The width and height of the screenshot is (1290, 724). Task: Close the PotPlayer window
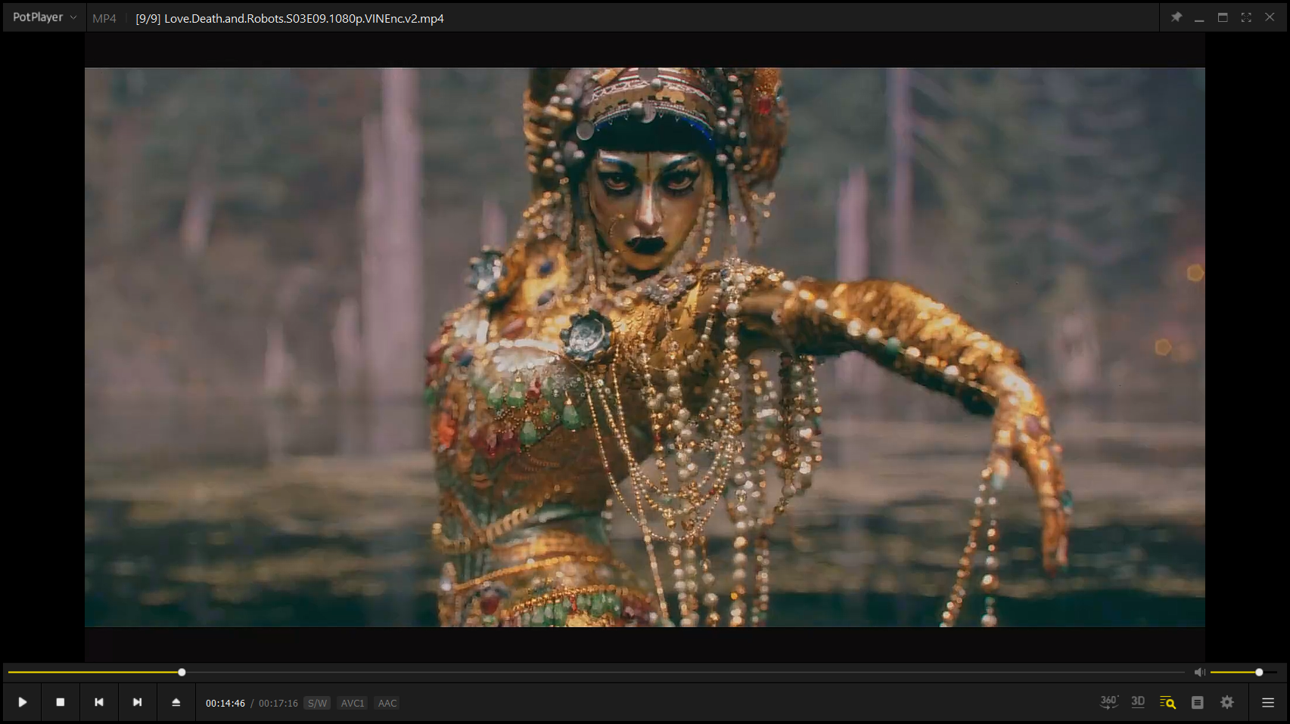(x=1270, y=17)
